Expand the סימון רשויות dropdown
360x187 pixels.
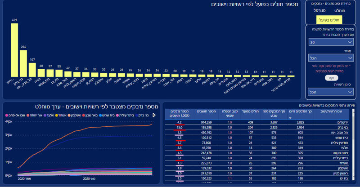331,92
